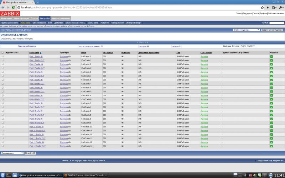Click the ZABBIX logo
This screenshot has width=285, height=178.
tap(10, 14)
